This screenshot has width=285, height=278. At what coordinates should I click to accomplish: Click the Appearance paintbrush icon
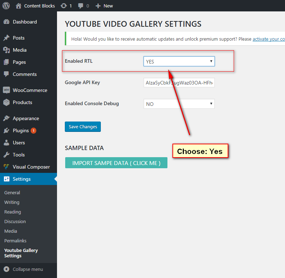[x=6, y=118]
